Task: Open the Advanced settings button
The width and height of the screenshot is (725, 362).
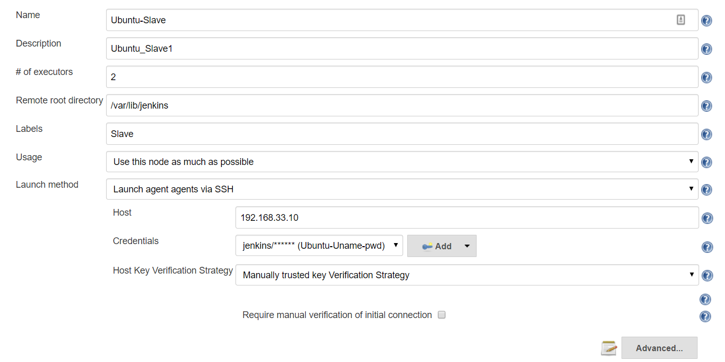Action: pos(659,348)
